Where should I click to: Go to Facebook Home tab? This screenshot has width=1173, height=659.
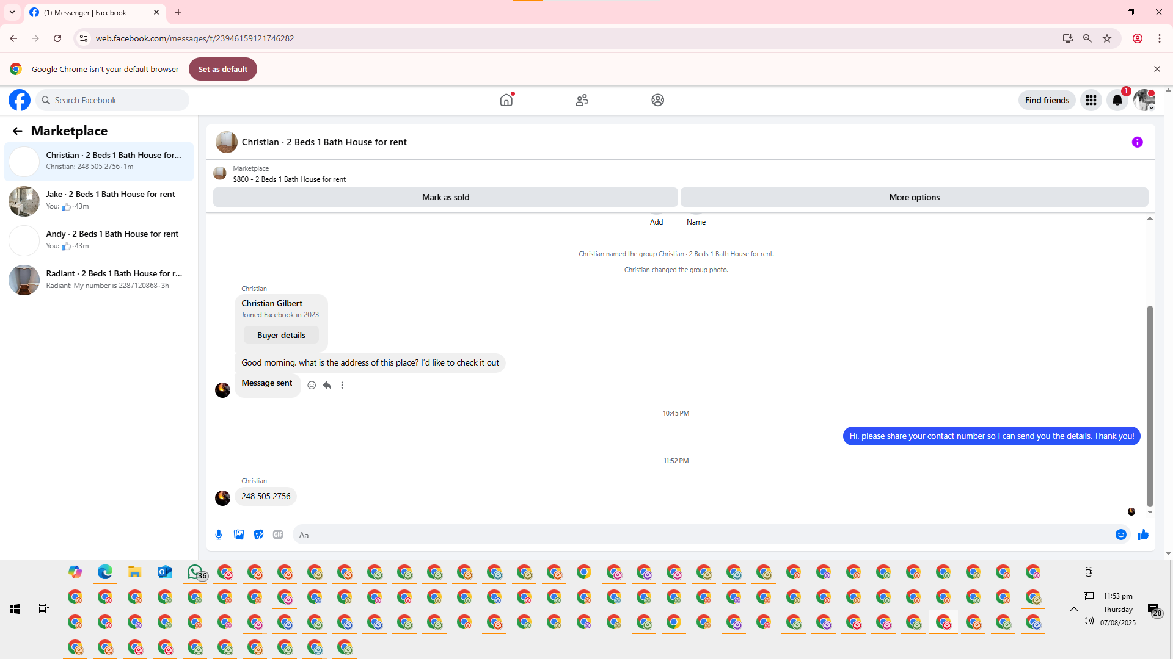pyautogui.click(x=506, y=100)
